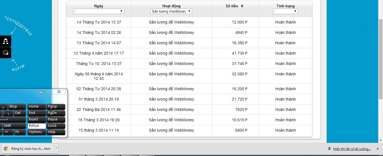The image size is (383, 156).
Task: Select the date 12 Tháng 4 năm 2014 17:17
Action: [99, 53]
